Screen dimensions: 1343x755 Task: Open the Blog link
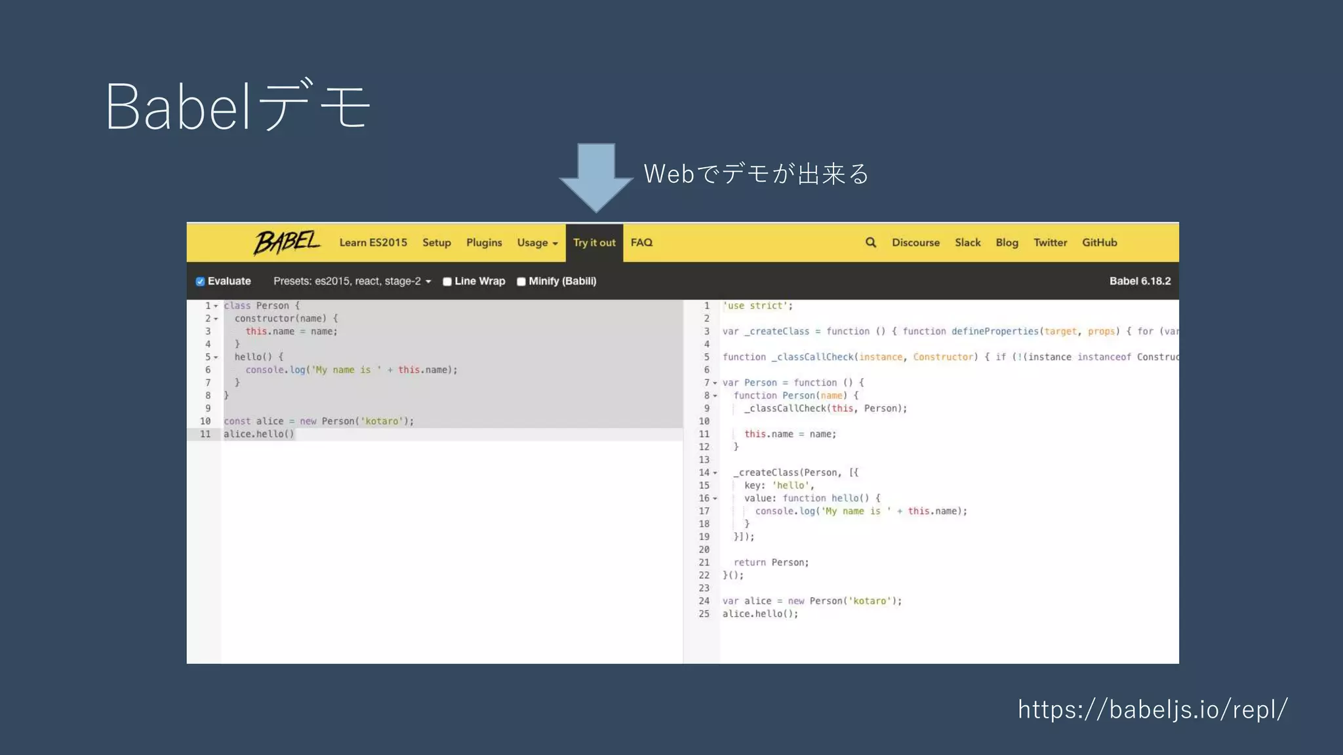point(1007,242)
